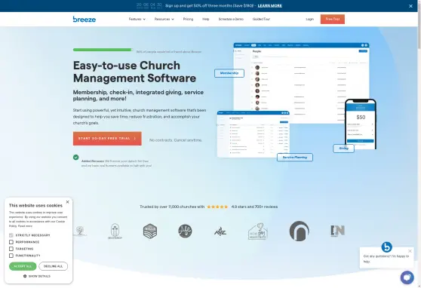Viewport: 421px width, 288px height.
Task: Click the stained window church logo
Action: tap(115, 231)
